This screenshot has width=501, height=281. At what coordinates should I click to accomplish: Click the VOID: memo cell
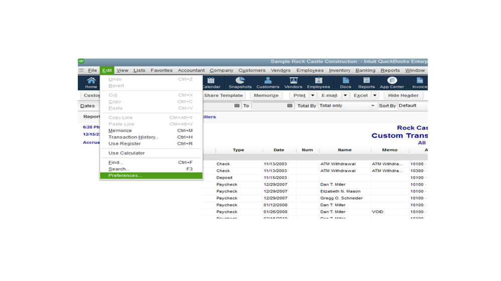378,212
